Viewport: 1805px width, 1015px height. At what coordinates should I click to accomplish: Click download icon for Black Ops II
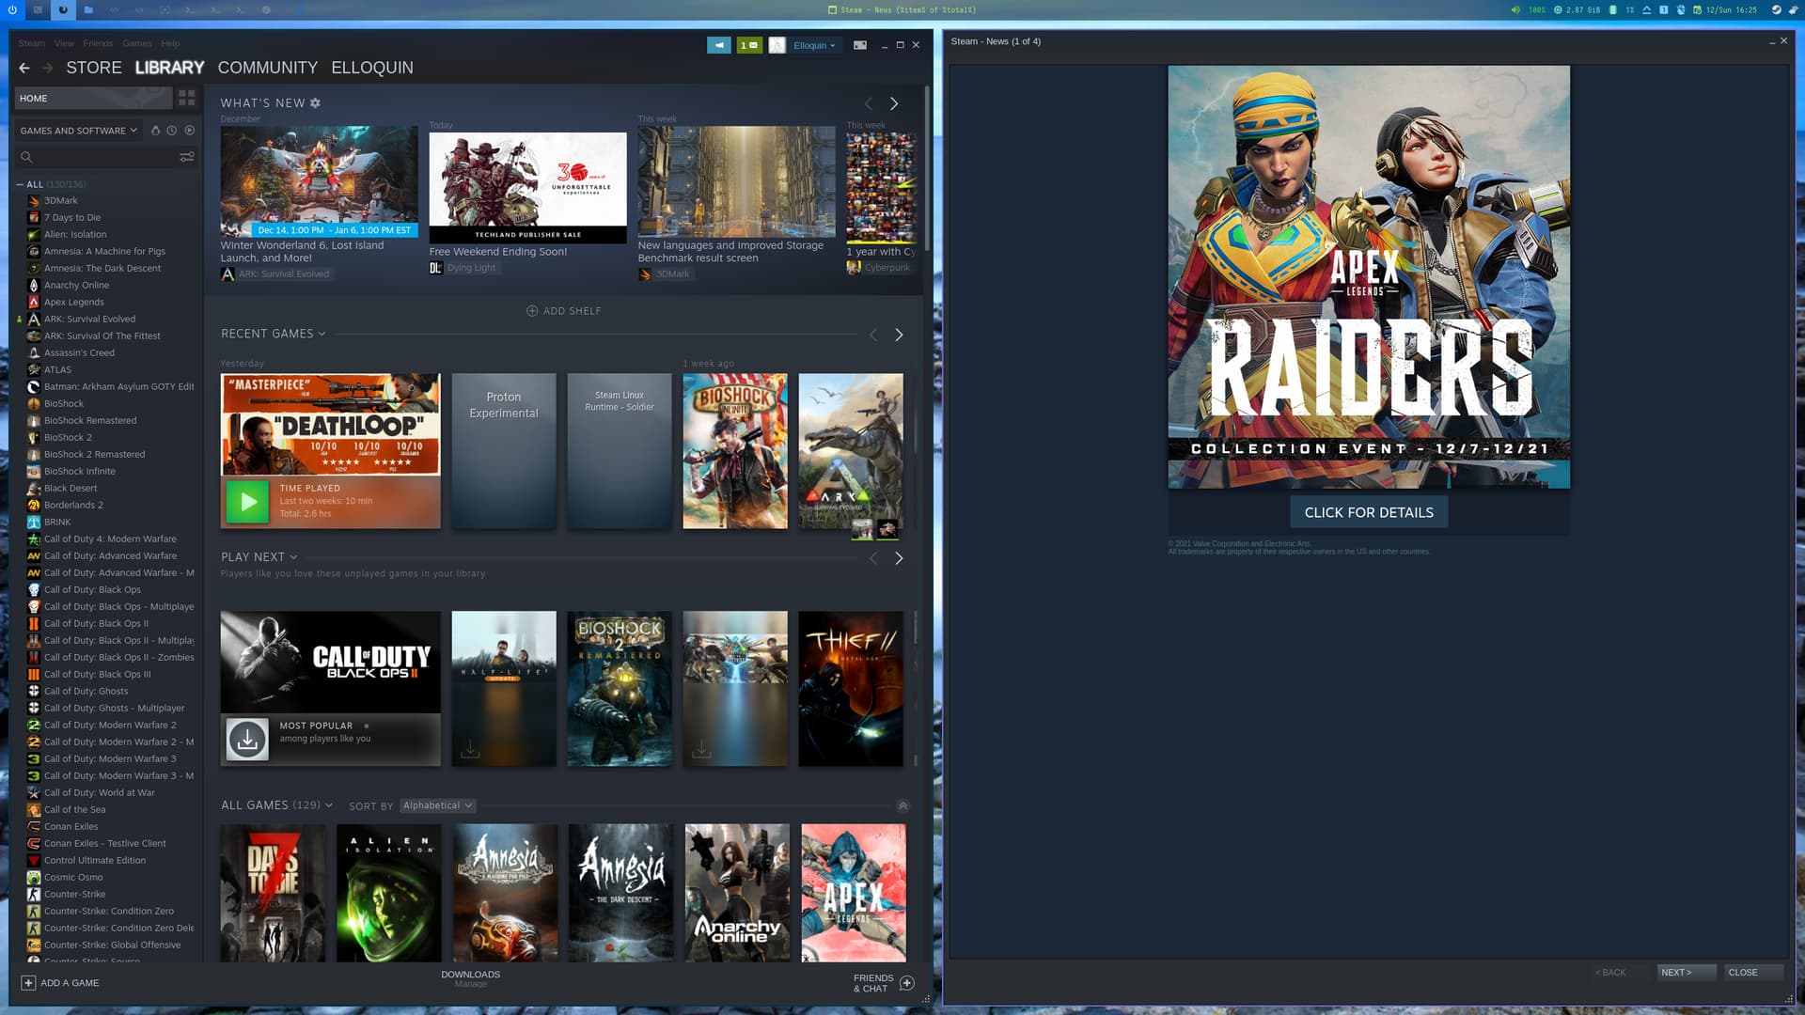pos(247,740)
